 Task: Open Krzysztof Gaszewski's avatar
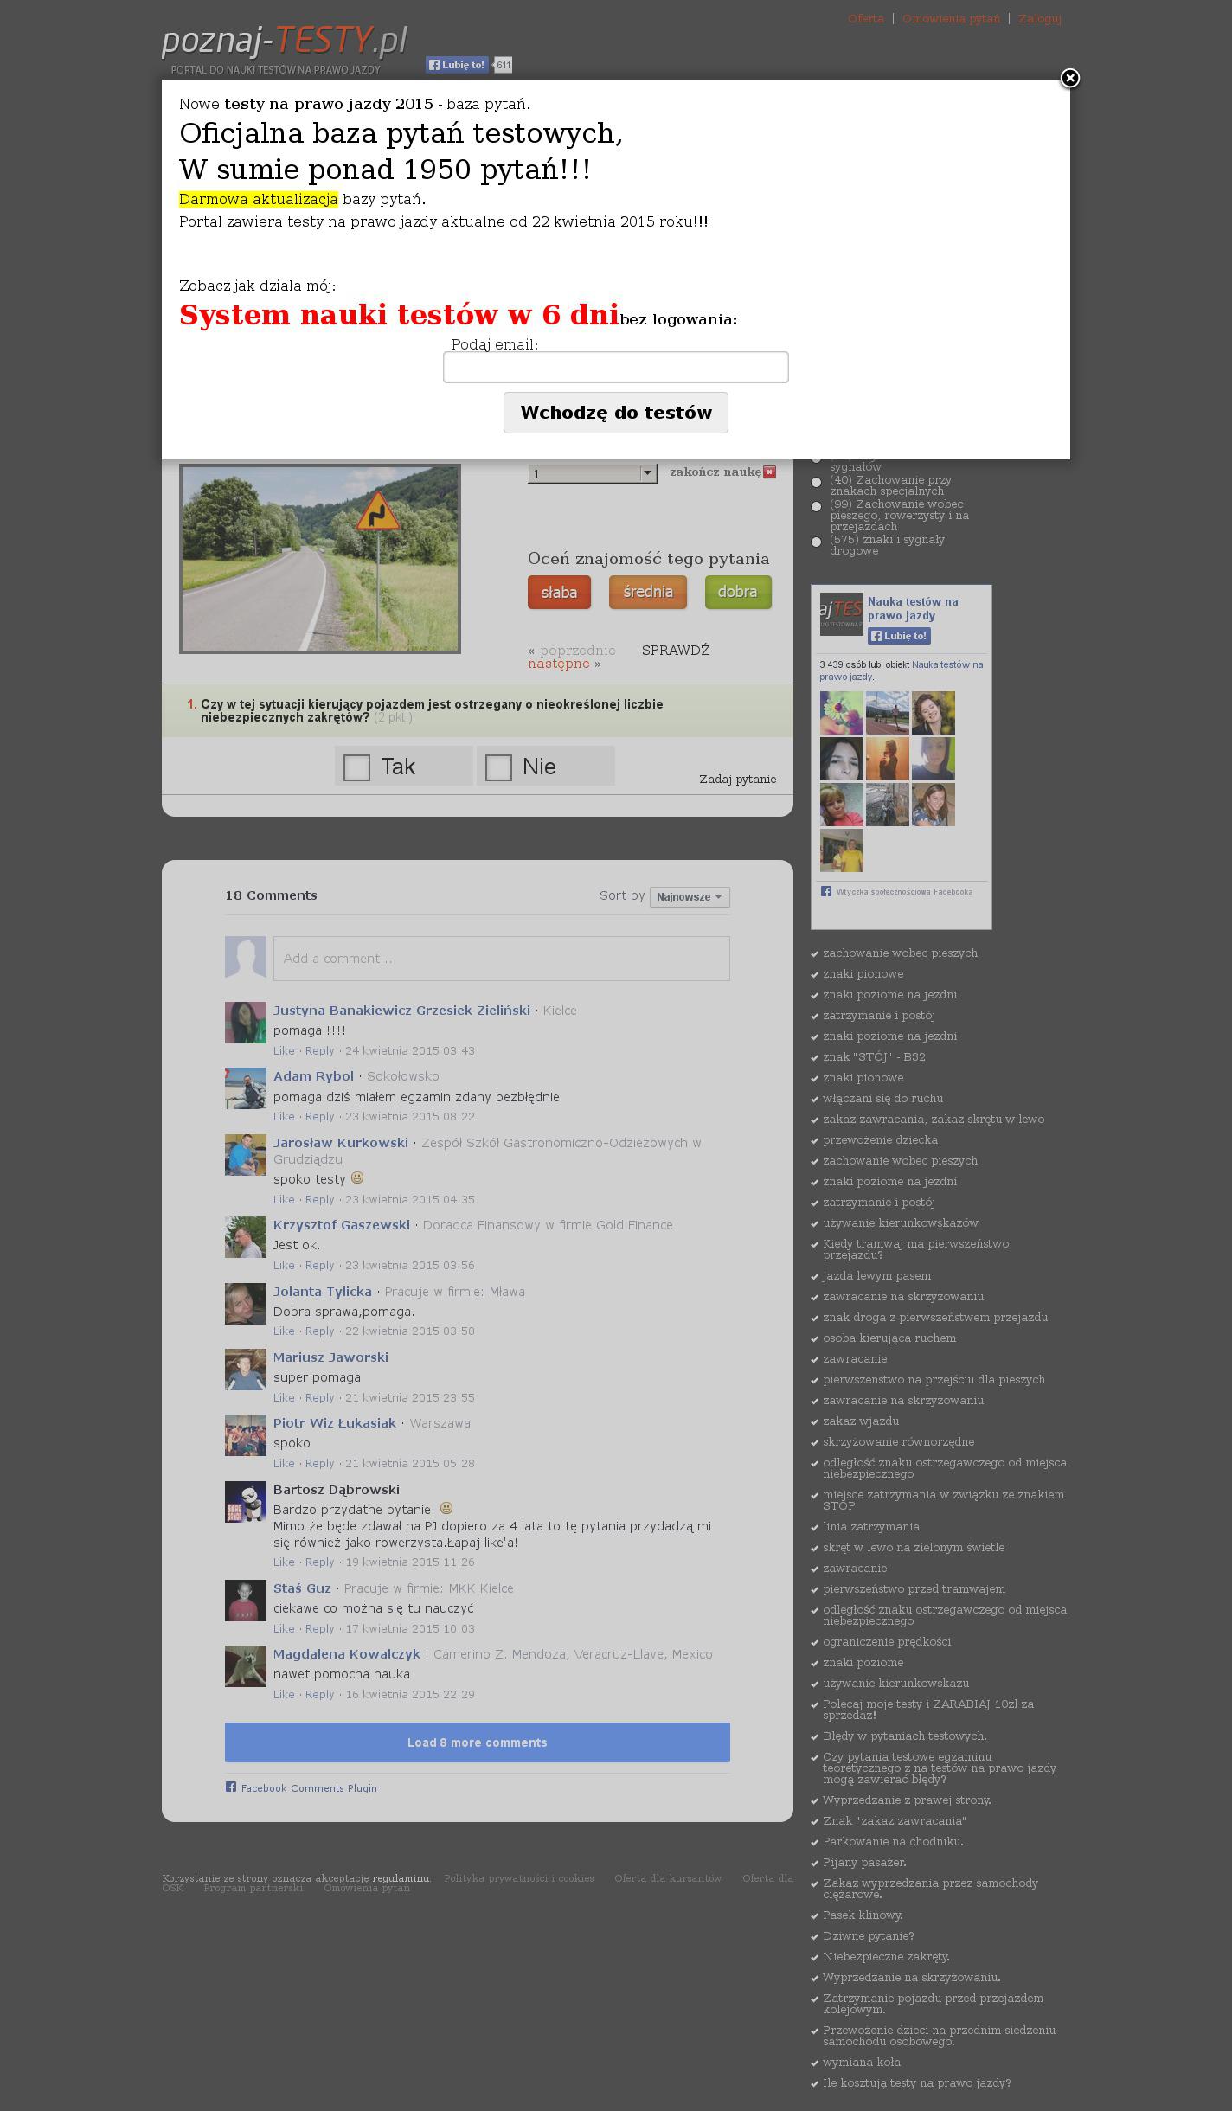pos(246,1238)
